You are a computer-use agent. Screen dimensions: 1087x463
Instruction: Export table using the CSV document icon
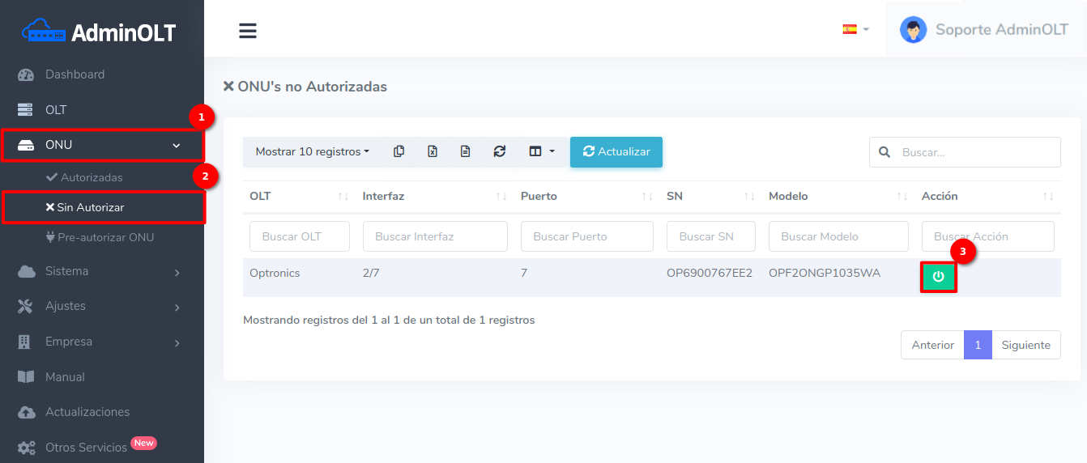click(466, 151)
